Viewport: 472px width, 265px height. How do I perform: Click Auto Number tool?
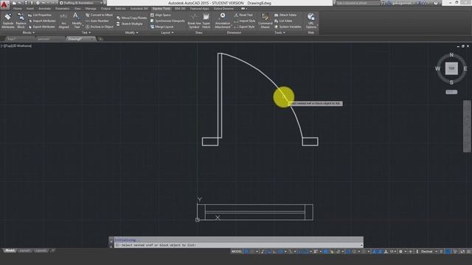click(x=97, y=21)
